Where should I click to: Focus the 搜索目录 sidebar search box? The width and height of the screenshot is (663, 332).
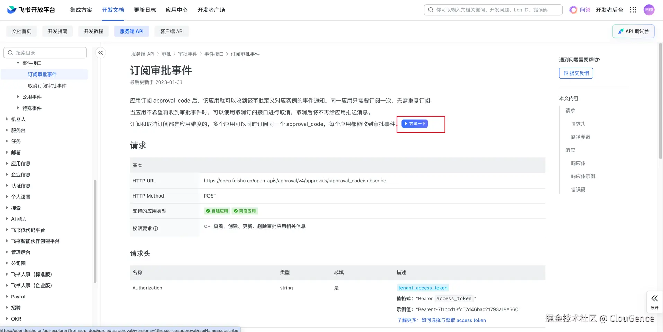tap(45, 53)
